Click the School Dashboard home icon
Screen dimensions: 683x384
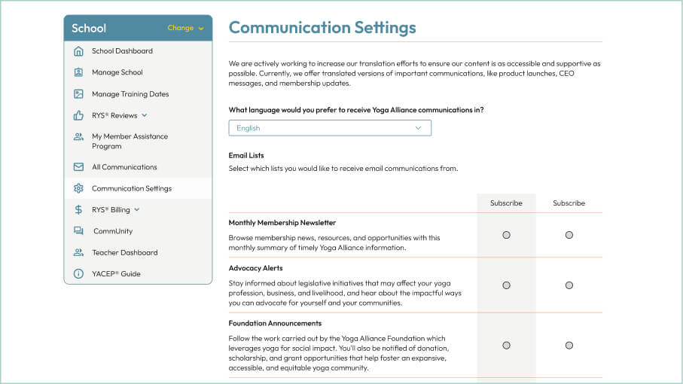78,51
